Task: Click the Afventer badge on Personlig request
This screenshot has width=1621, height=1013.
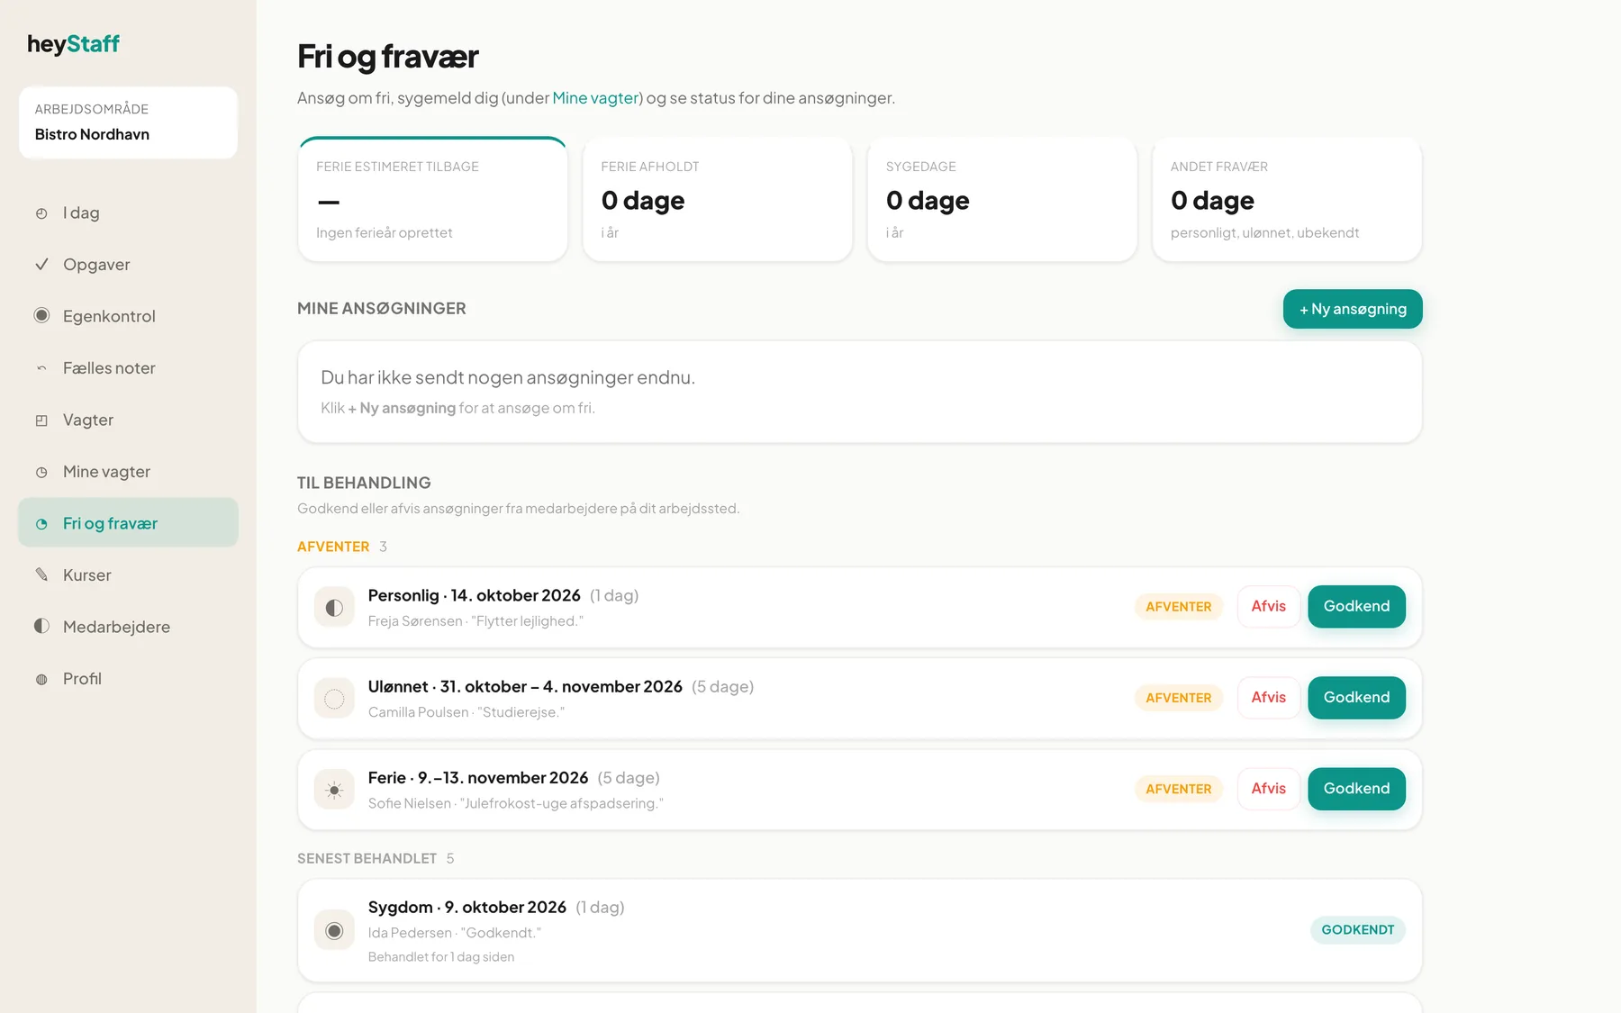Action: [x=1179, y=607]
